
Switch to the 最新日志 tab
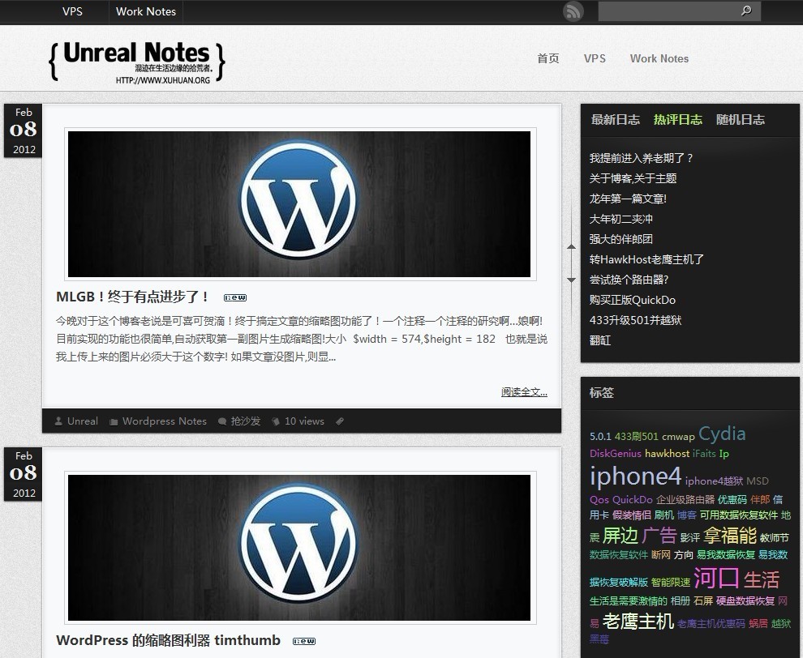click(615, 120)
